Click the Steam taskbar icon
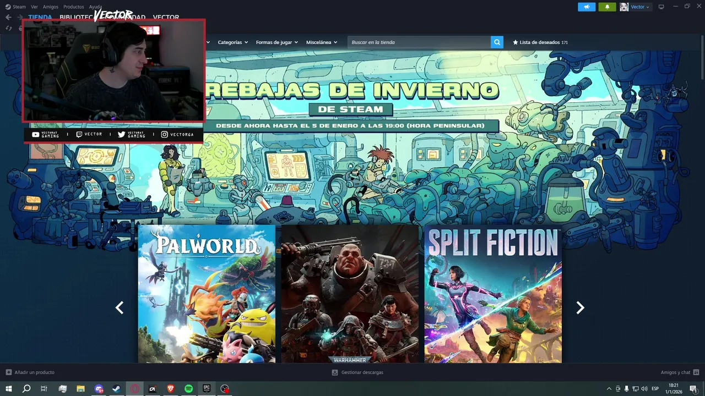Image resolution: width=705 pixels, height=396 pixels. click(x=116, y=389)
